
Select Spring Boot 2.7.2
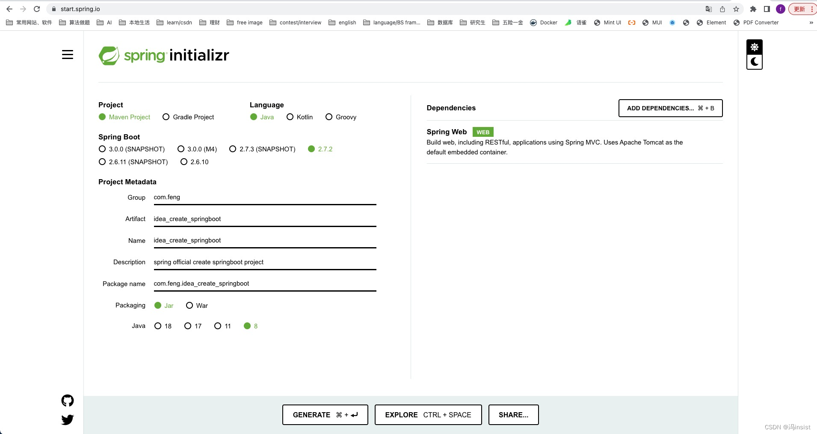click(320, 149)
